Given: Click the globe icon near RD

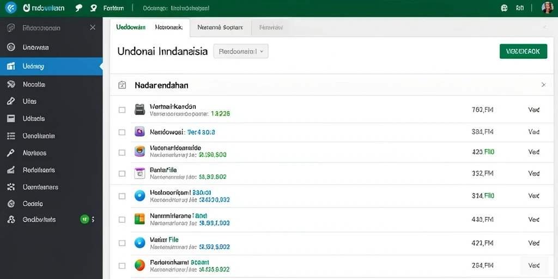Looking at the screenshot, I should point(504,8).
